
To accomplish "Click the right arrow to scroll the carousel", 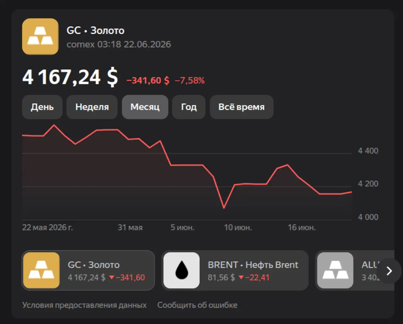I will [389, 271].
